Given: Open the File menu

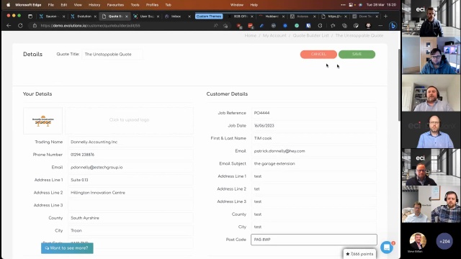Looking at the screenshot, I should tap(51, 5).
